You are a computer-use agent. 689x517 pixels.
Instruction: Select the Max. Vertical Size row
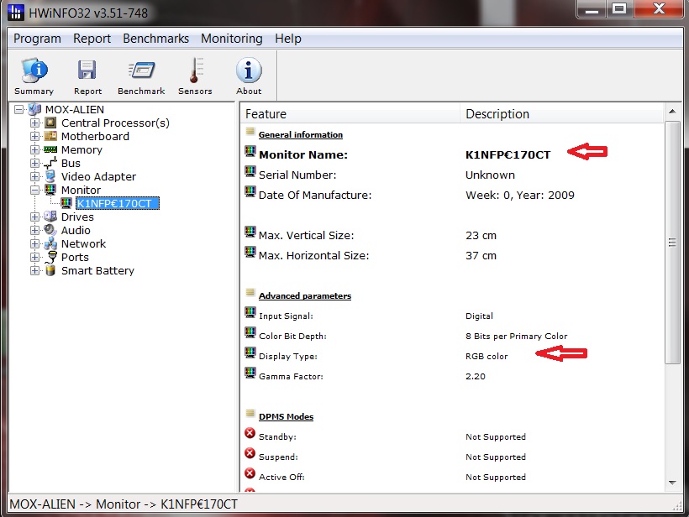(x=453, y=236)
